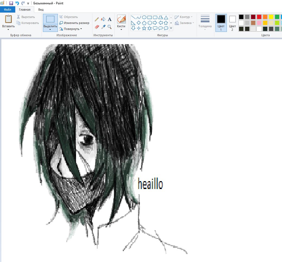This screenshot has width=282, height=262.
Task: Choose the Pentagon shape
Action: tap(144, 23)
